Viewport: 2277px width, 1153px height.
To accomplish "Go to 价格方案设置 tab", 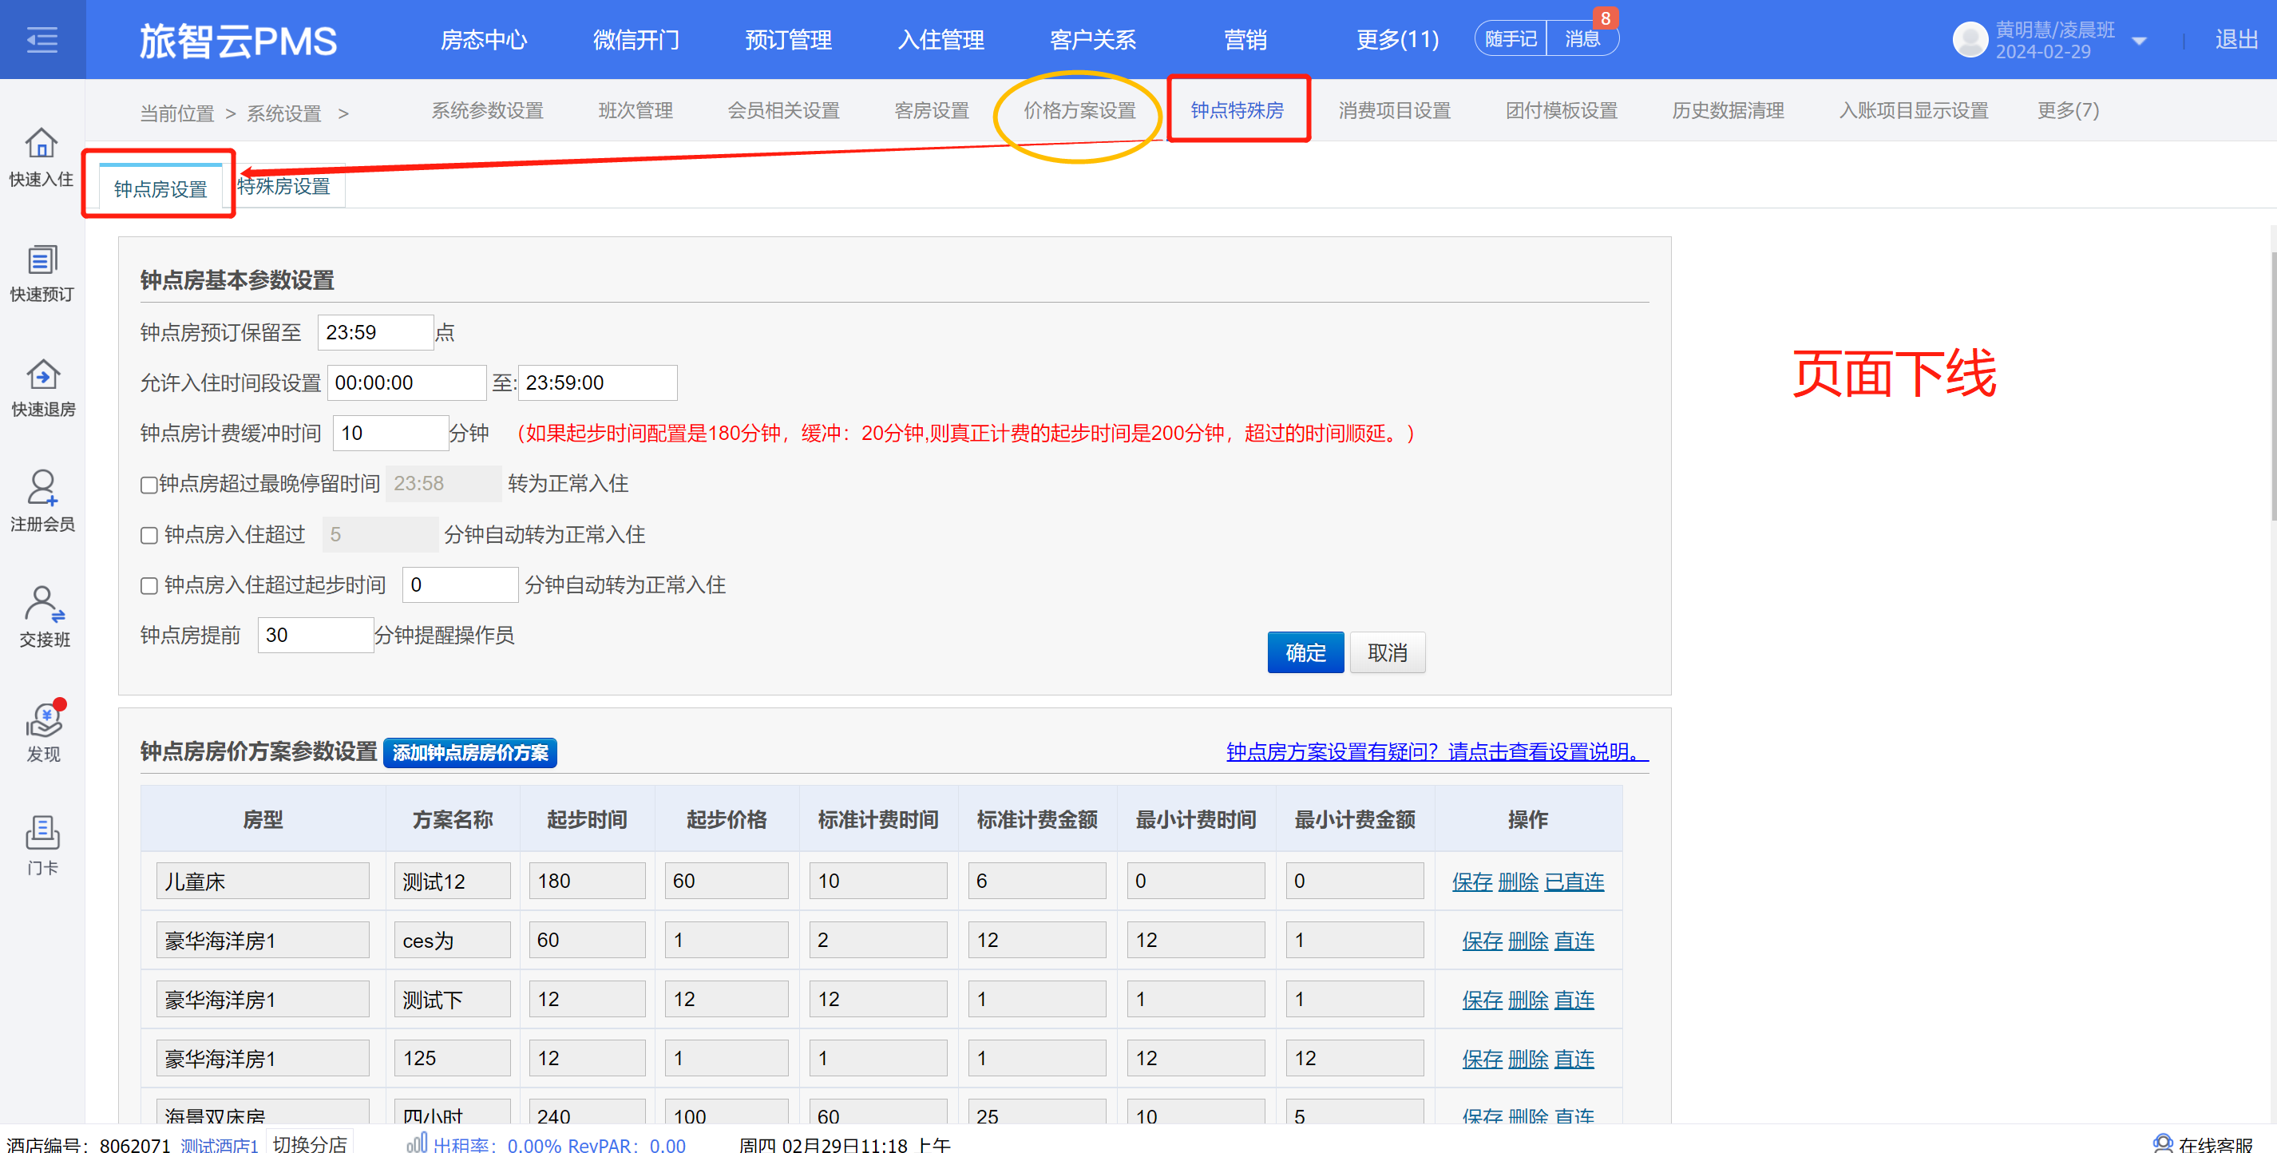I will click(x=1079, y=110).
